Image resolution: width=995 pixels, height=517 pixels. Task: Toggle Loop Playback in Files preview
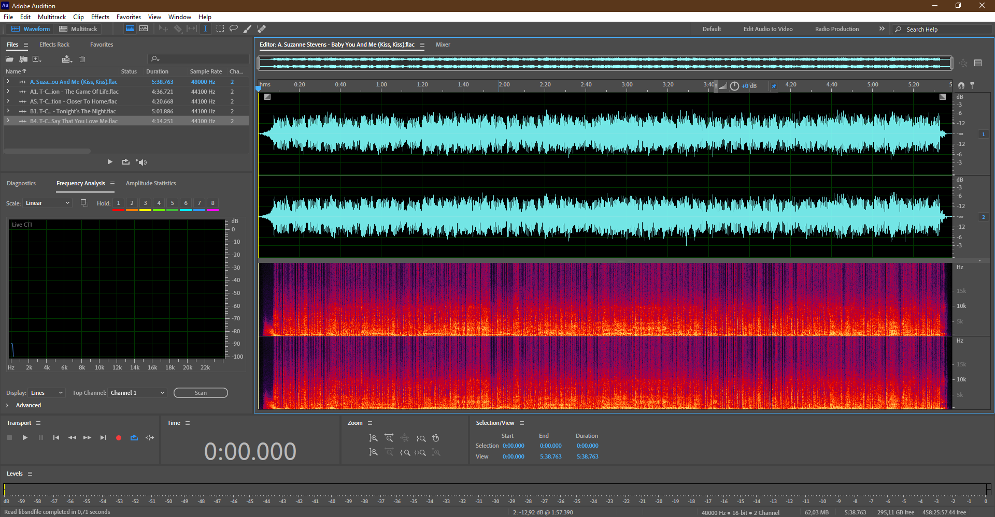coord(126,162)
